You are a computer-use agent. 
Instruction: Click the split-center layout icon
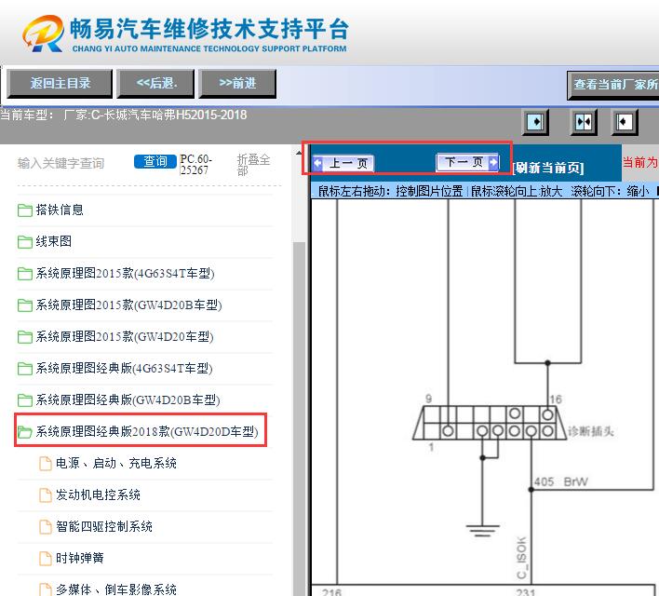[x=584, y=122]
